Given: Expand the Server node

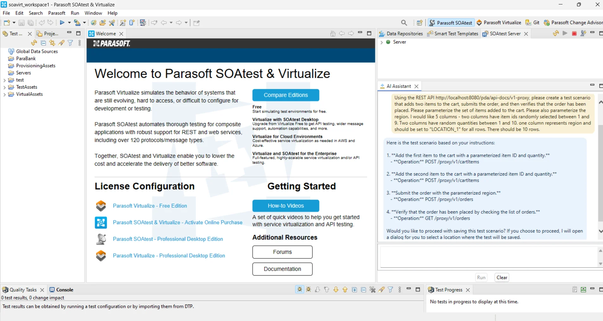Looking at the screenshot, I should (x=381, y=42).
